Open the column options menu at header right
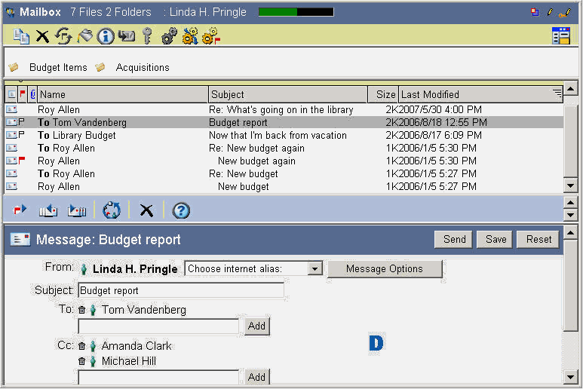 tap(557, 93)
